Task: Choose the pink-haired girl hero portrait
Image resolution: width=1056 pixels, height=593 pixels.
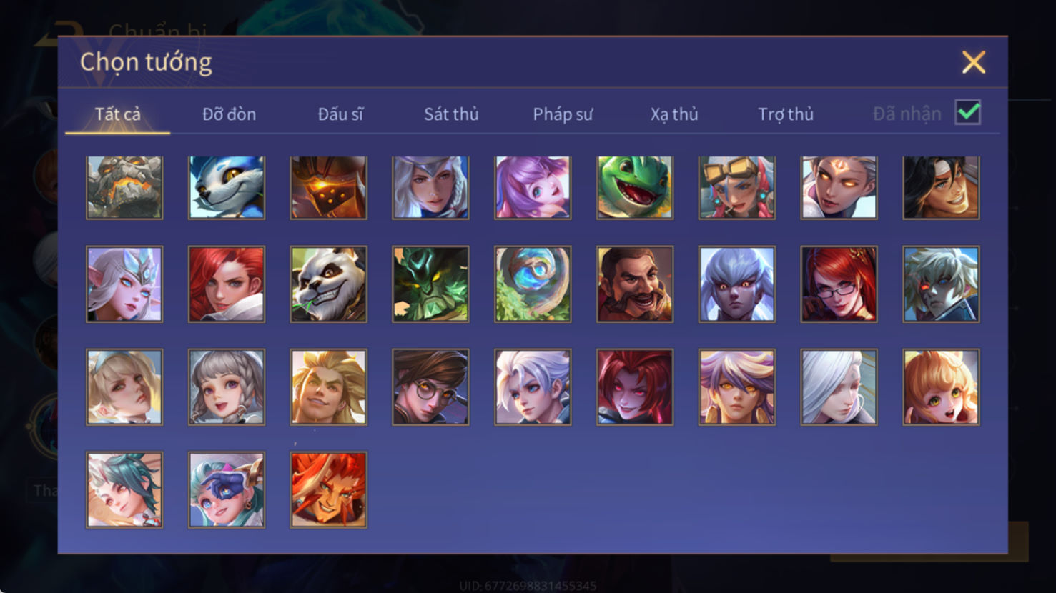Action: click(x=533, y=187)
